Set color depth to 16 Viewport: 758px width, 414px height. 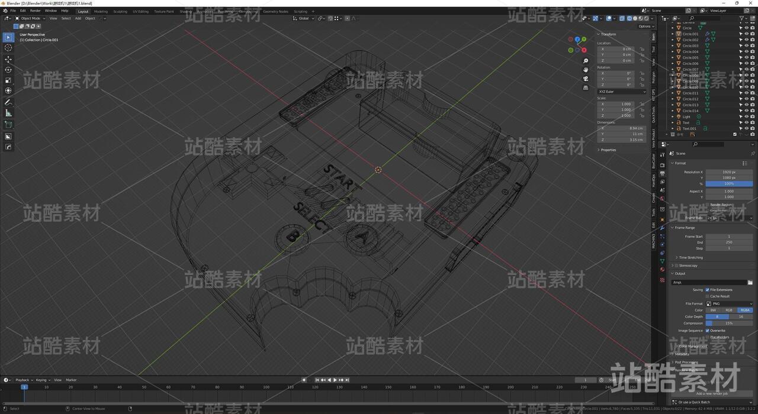tap(741, 316)
